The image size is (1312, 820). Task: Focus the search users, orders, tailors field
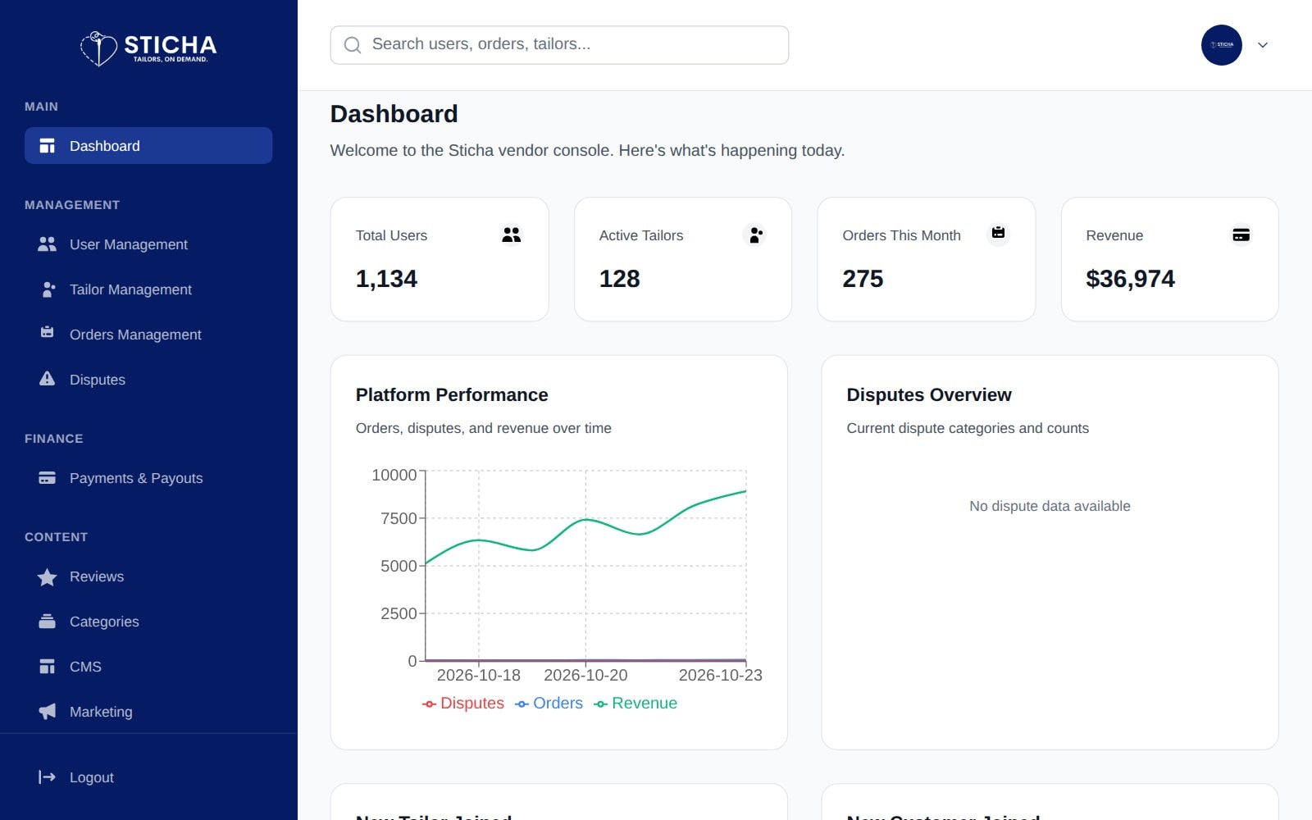pyautogui.click(x=559, y=45)
